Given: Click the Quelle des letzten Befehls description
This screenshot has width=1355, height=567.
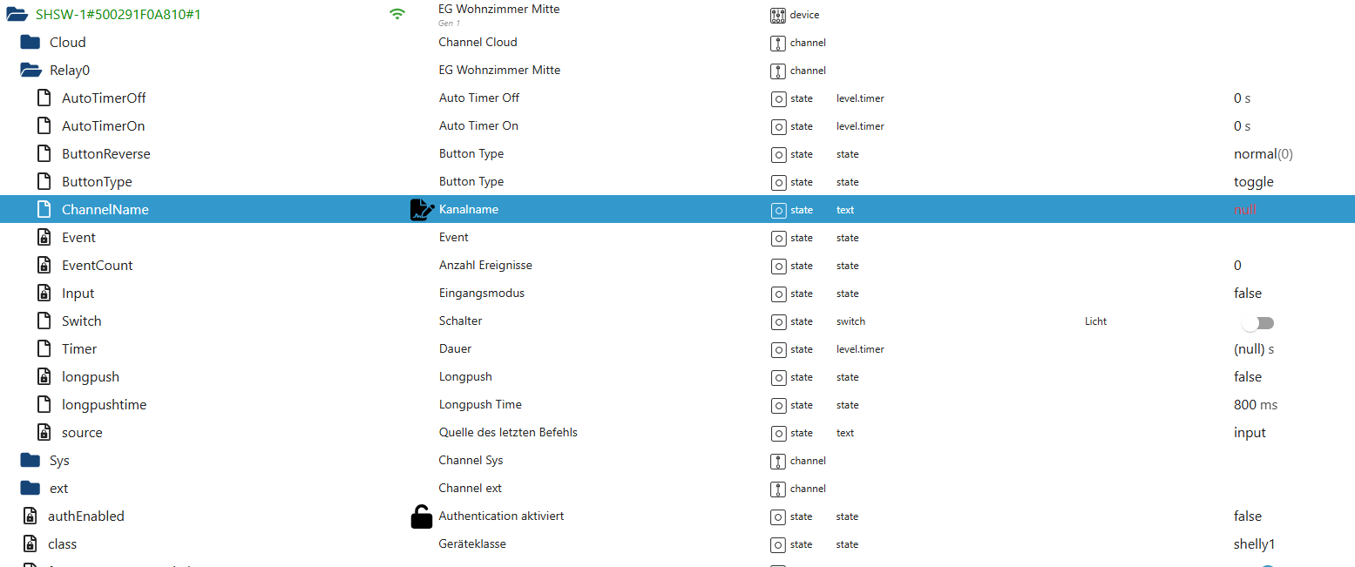Looking at the screenshot, I should [508, 432].
